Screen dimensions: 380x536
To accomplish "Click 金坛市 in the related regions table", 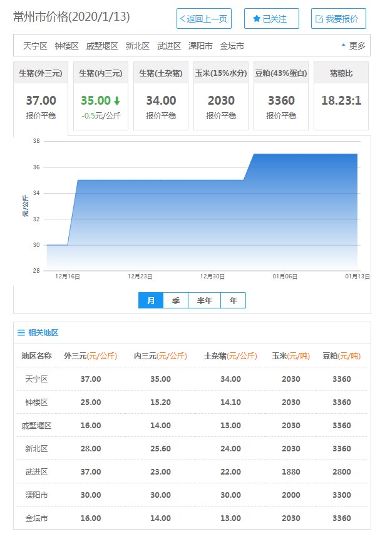I will pyautogui.click(x=36, y=518).
